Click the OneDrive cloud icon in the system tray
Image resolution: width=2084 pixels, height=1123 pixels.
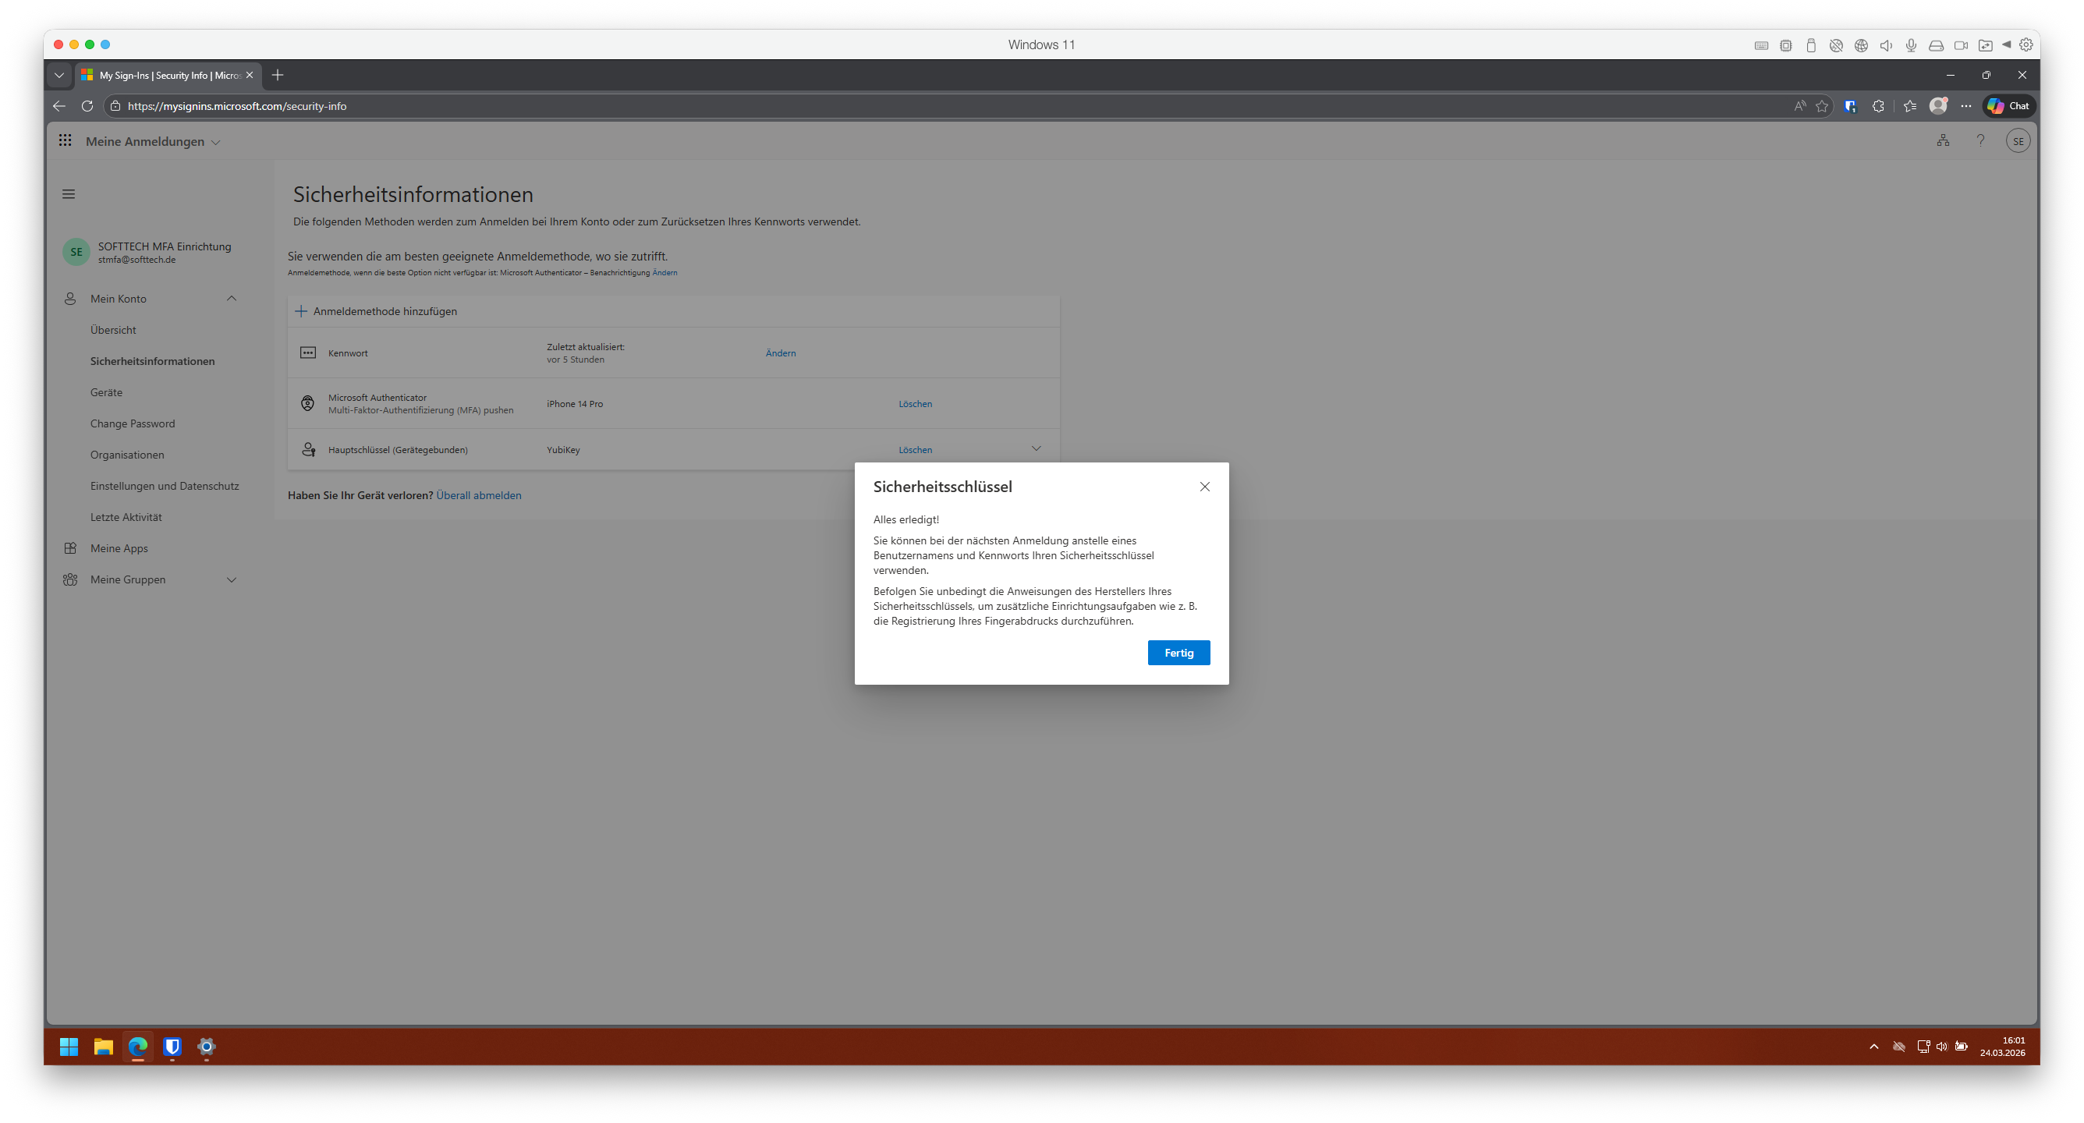pos(1900,1047)
